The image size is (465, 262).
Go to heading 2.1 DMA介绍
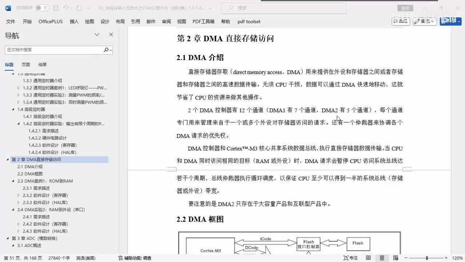[x=30, y=167]
